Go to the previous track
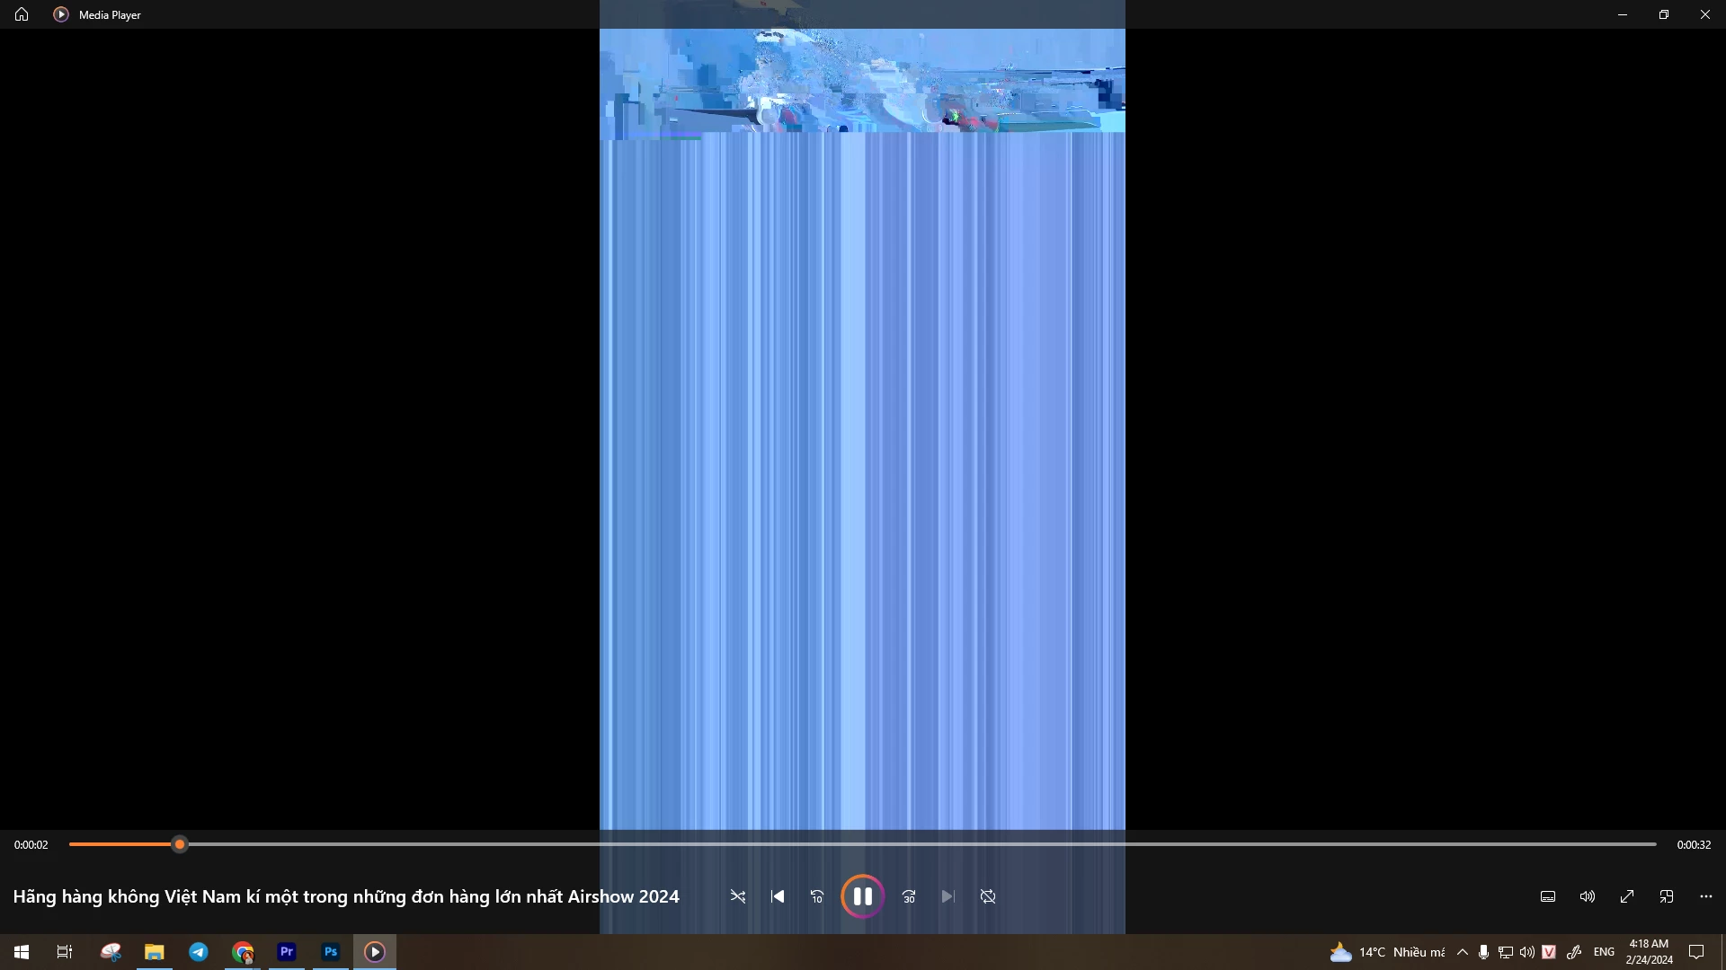1726x970 pixels. [778, 896]
